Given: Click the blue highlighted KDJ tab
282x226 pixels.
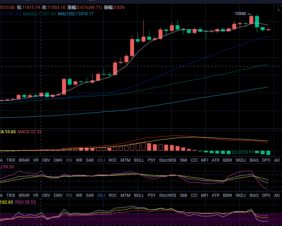Looking at the screenshot, I should click(x=101, y=195).
